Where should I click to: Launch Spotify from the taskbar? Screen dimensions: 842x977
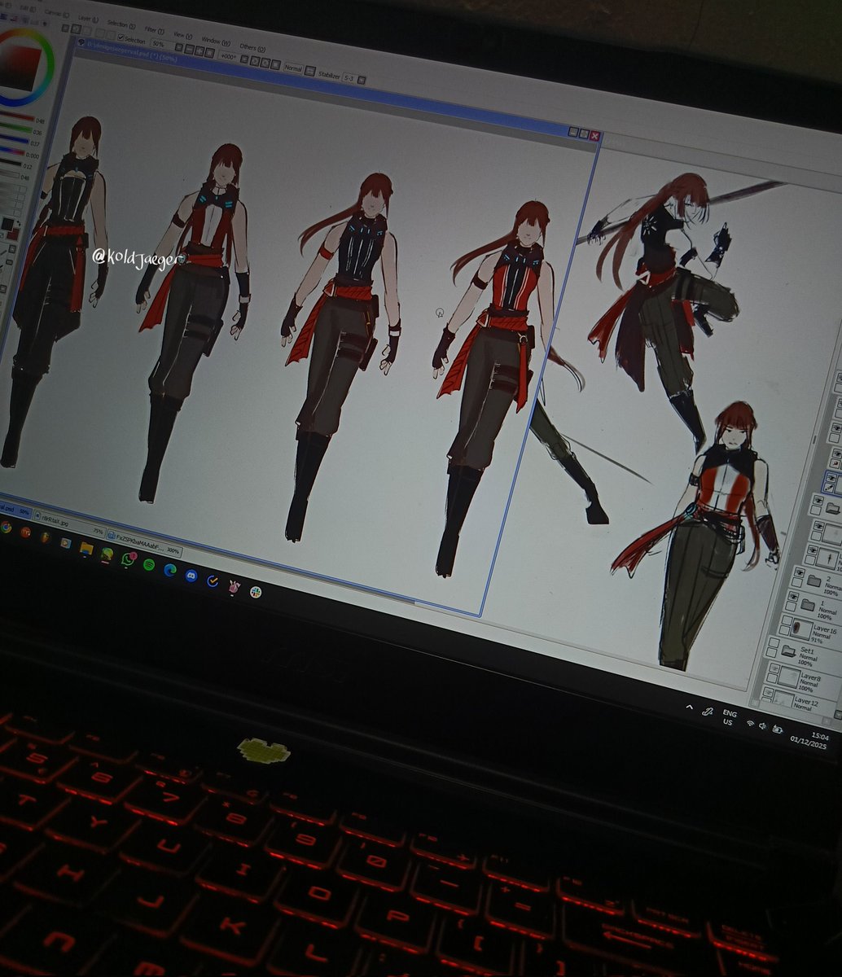click(x=149, y=565)
